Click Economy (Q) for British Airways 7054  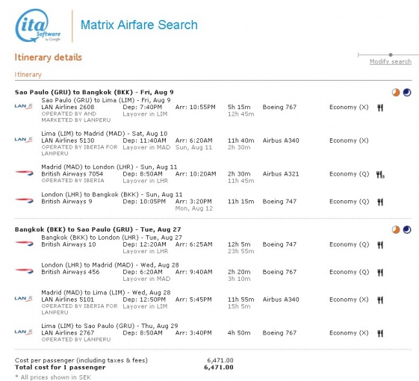coord(349,174)
